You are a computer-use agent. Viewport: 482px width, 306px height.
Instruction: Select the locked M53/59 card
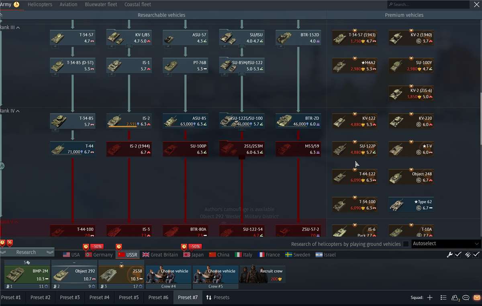pos(298,149)
